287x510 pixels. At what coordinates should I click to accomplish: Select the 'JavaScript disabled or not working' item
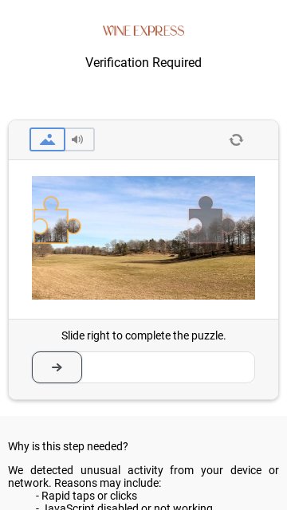click(x=124, y=507)
